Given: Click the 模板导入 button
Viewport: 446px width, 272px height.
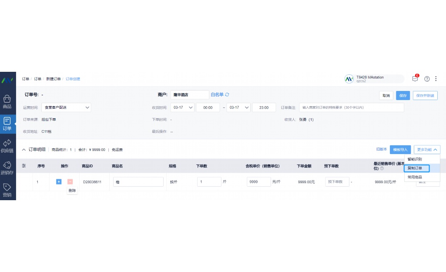Looking at the screenshot, I should click(x=400, y=150).
